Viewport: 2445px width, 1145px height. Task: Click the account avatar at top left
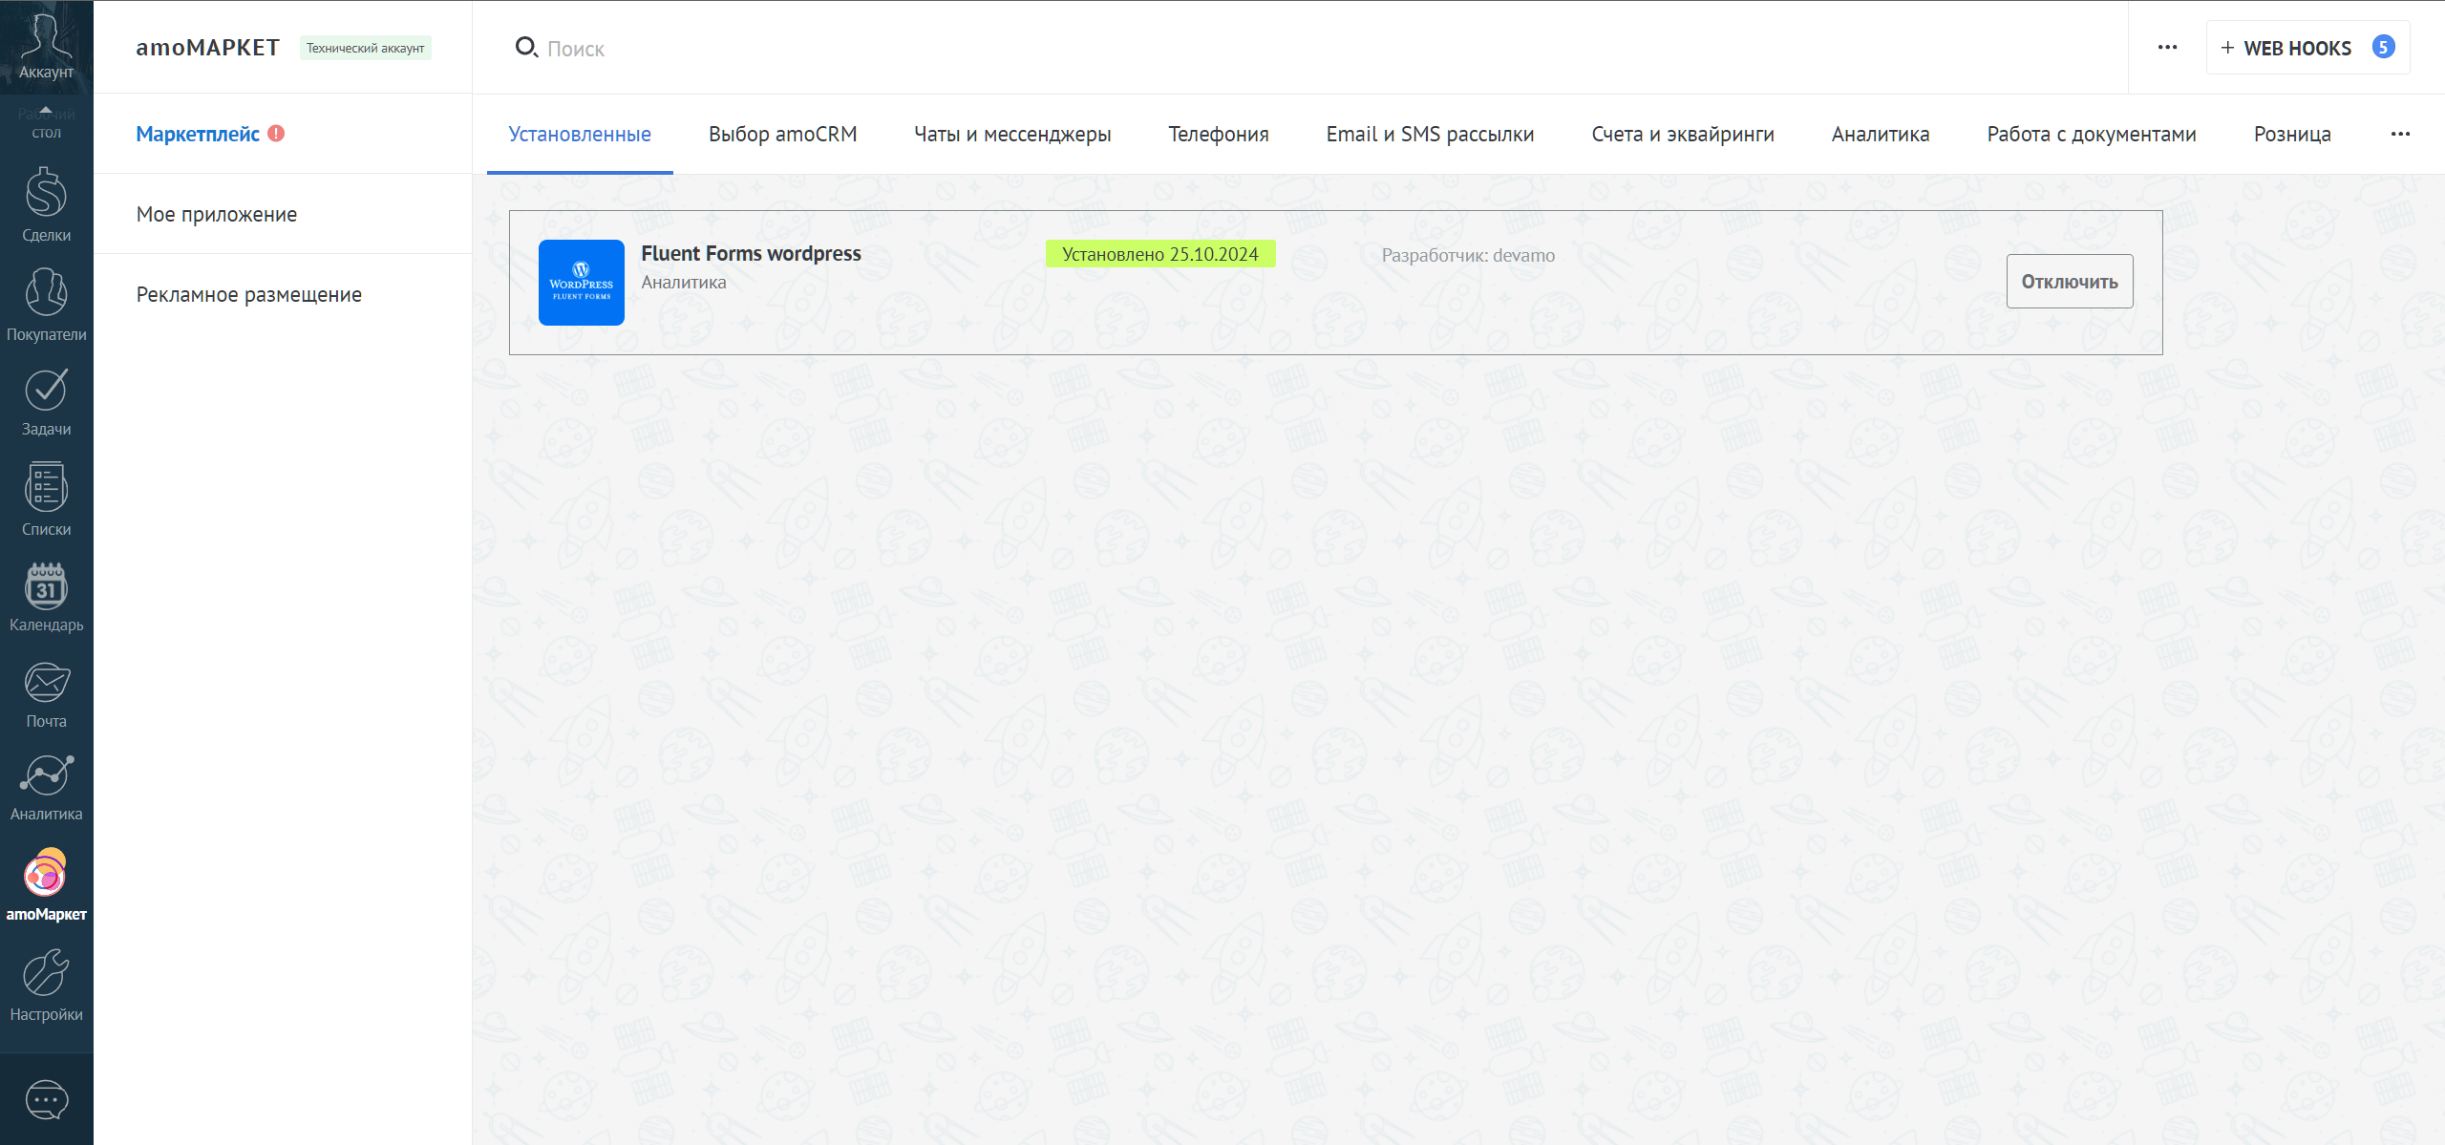[45, 38]
